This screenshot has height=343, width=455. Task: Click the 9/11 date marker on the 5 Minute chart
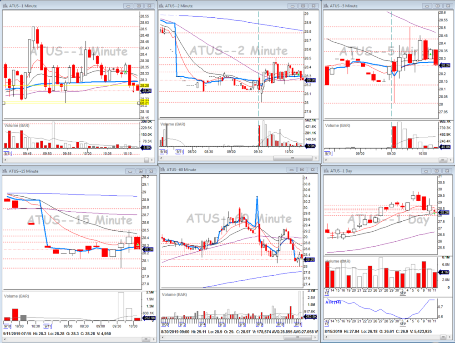tap(327, 154)
